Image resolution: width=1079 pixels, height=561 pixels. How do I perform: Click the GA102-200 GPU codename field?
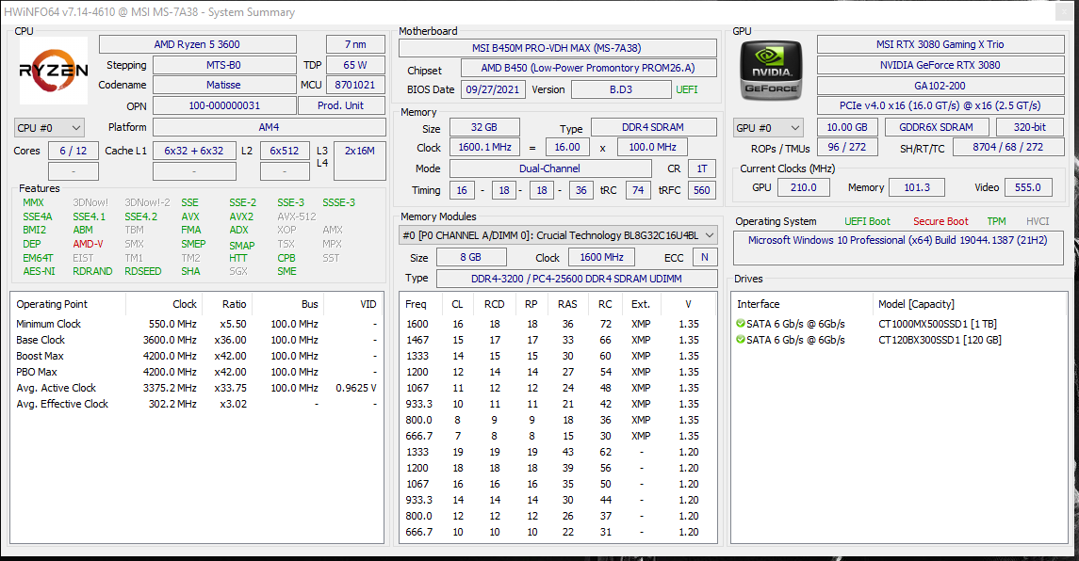pyautogui.click(x=940, y=86)
